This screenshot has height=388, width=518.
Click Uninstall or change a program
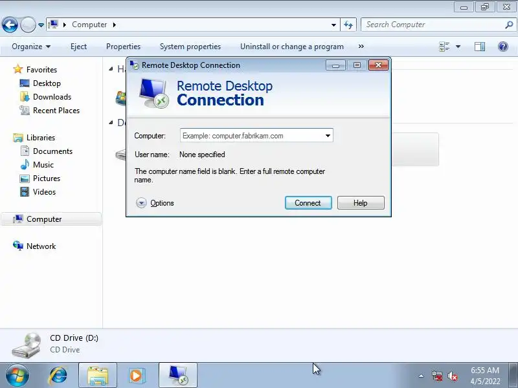(x=292, y=47)
